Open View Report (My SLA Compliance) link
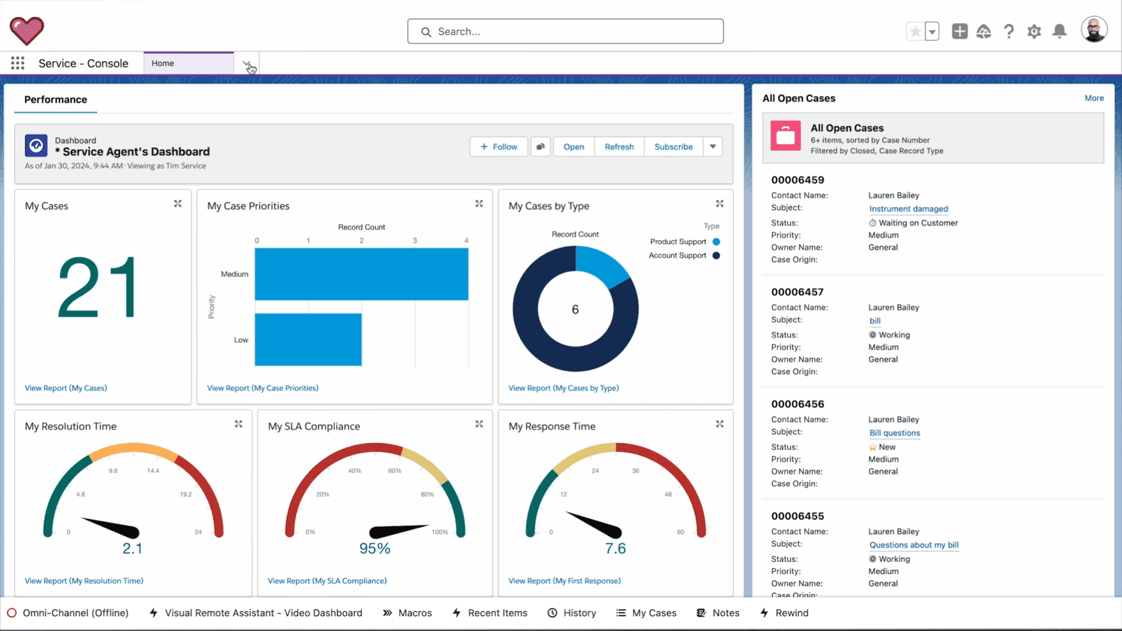 [327, 580]
